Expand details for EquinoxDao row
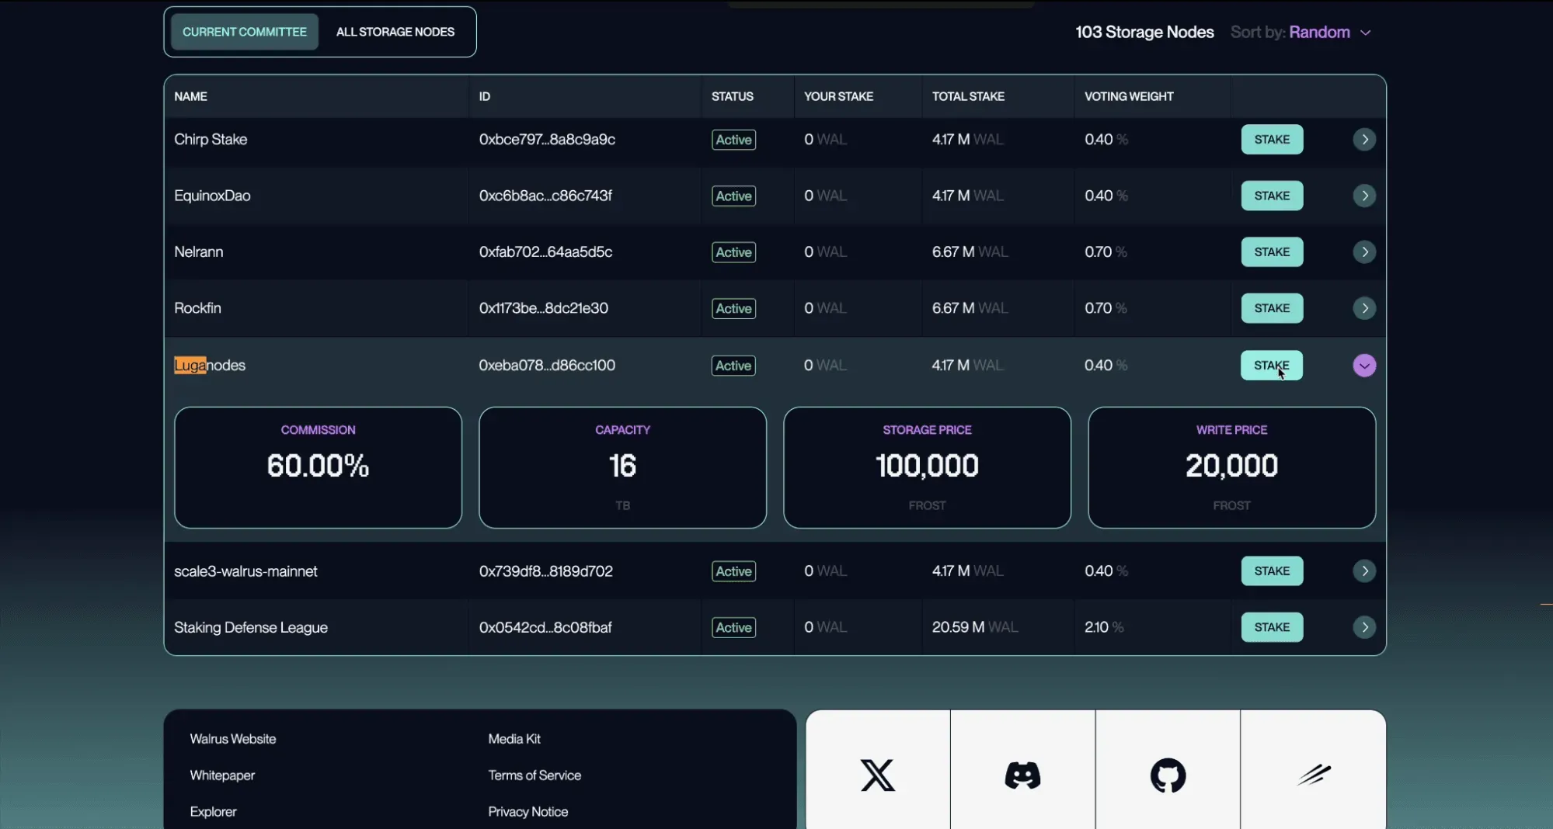Image resolution: width=1553 pixels, height=829 pixels. coord(1364,196)
